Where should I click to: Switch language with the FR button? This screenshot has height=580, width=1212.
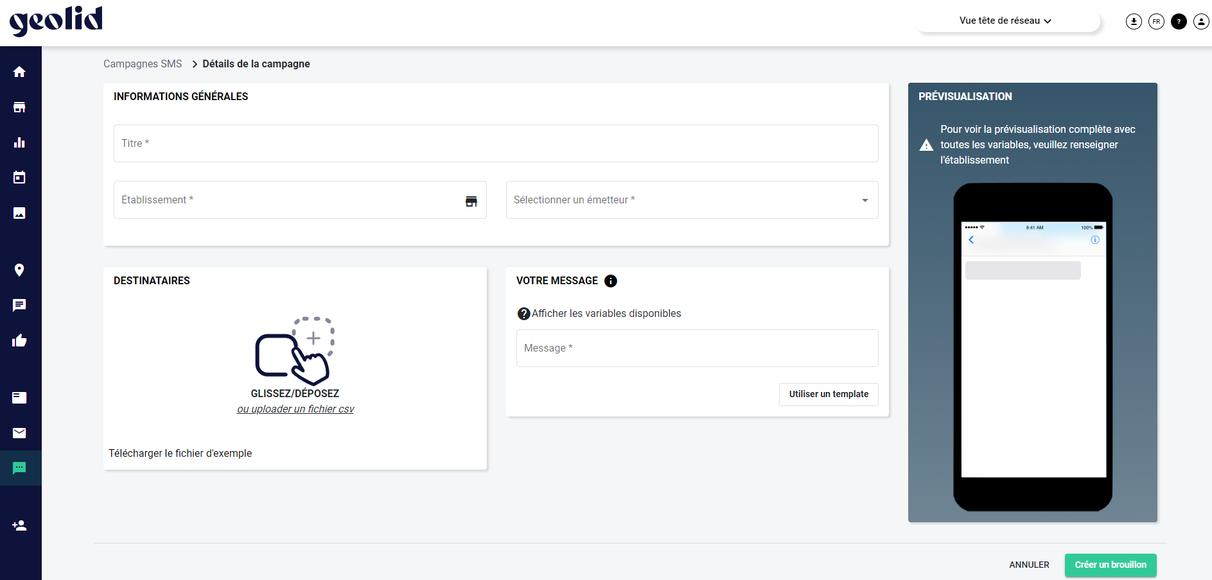pyautogui.click(x=1156, y=21)
